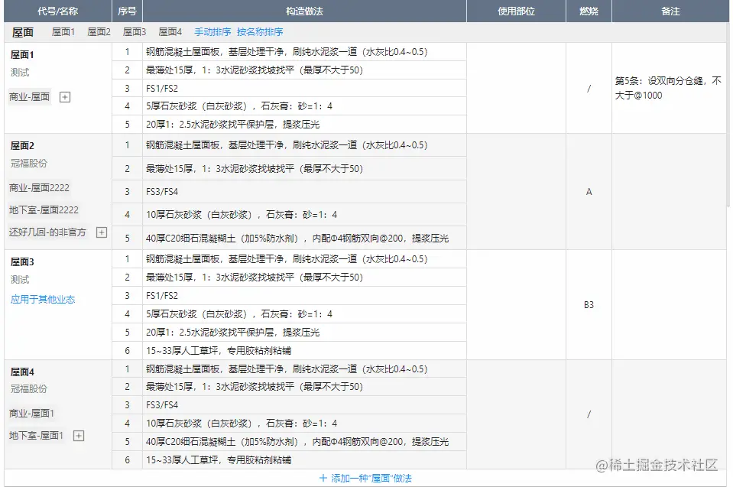Click 屋面3 row 15~33厚人工草坪

(x=304, y=350)
